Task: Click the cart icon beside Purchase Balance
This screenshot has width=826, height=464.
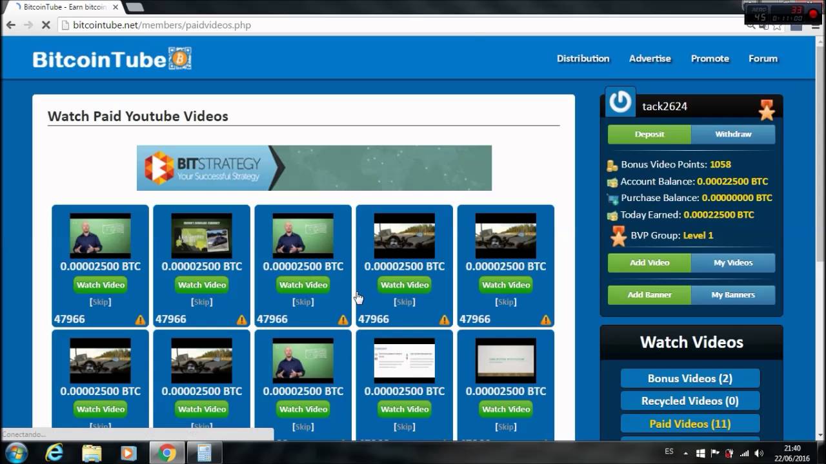Action: 612,198
